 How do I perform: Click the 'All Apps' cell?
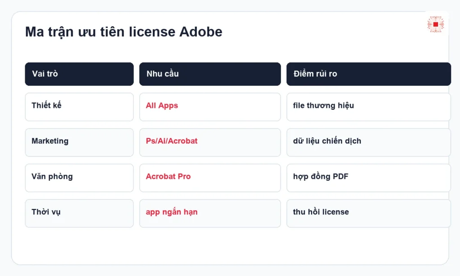coord(210,107)
